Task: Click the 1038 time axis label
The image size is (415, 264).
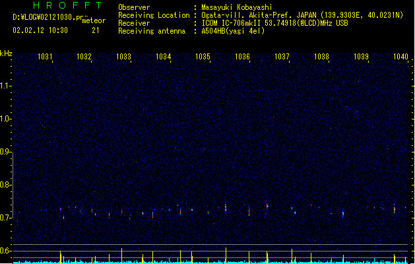Action: 321,57
